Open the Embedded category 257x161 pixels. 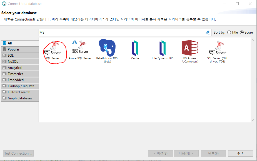pyautogui.click(x=20, y=80)
